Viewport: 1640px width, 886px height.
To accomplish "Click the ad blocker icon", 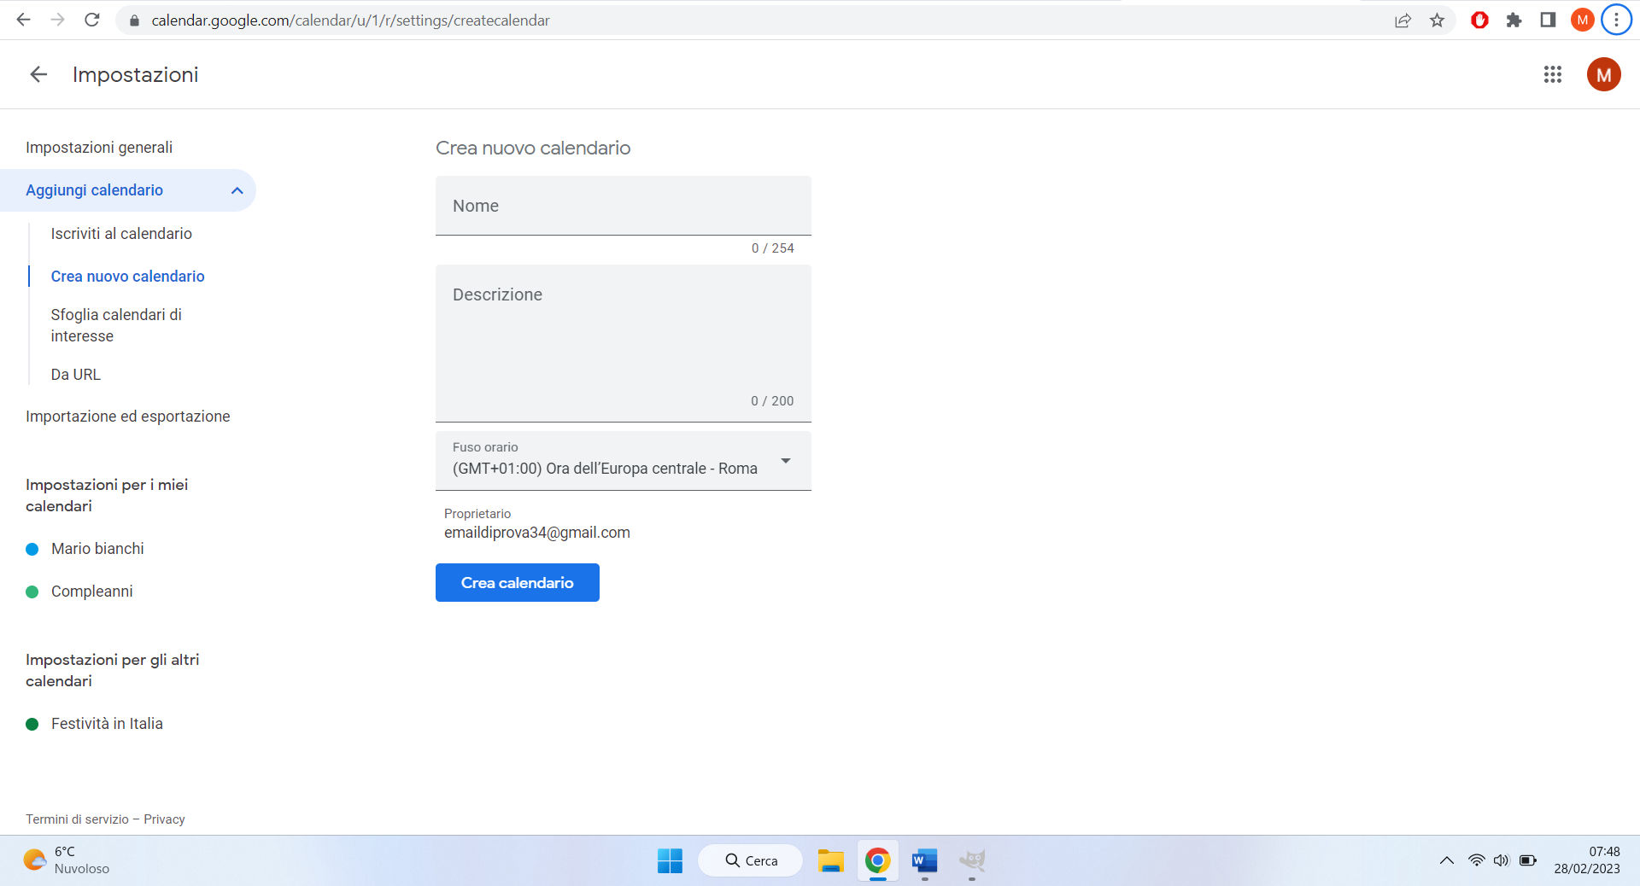I will click(x=1479, y=20).
